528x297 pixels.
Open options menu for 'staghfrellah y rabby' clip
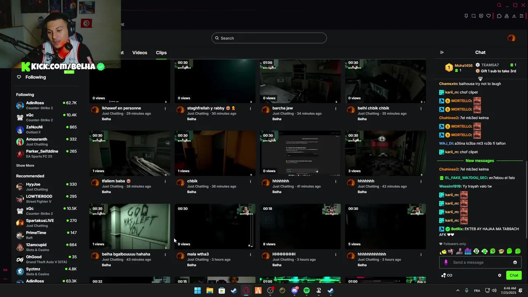click(x=250, y=108)
